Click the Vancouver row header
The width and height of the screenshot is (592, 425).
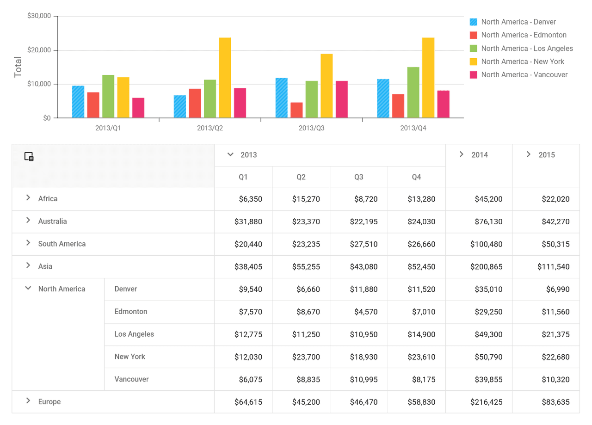(x=160, y=380)
